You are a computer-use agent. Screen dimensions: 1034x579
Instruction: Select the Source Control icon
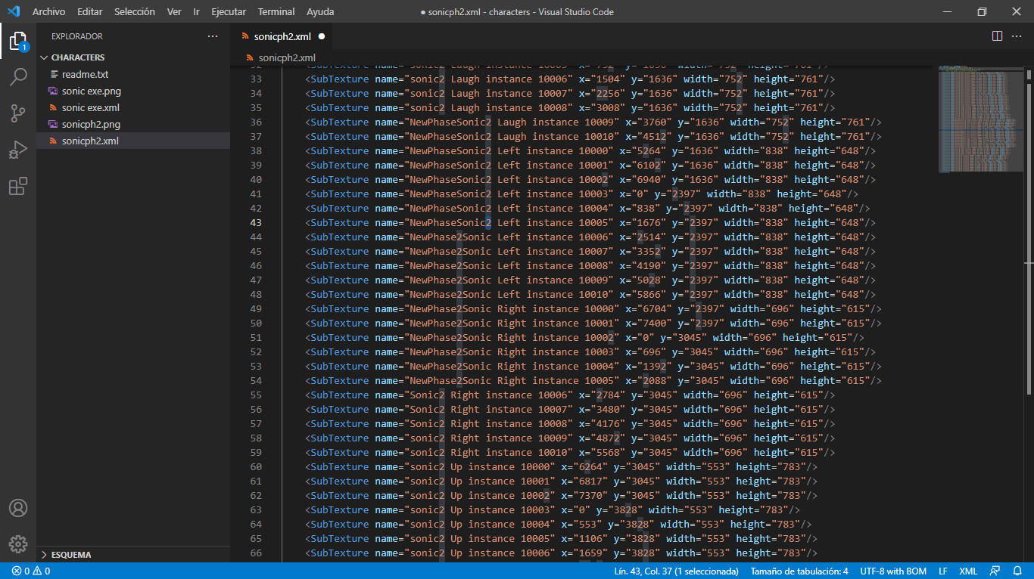point(18,112)
